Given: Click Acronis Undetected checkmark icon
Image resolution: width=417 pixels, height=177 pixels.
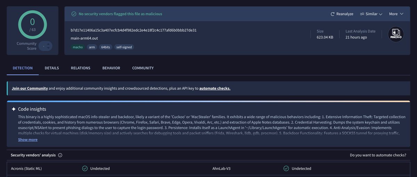Looking at the screenshot, I should point(85,168).
